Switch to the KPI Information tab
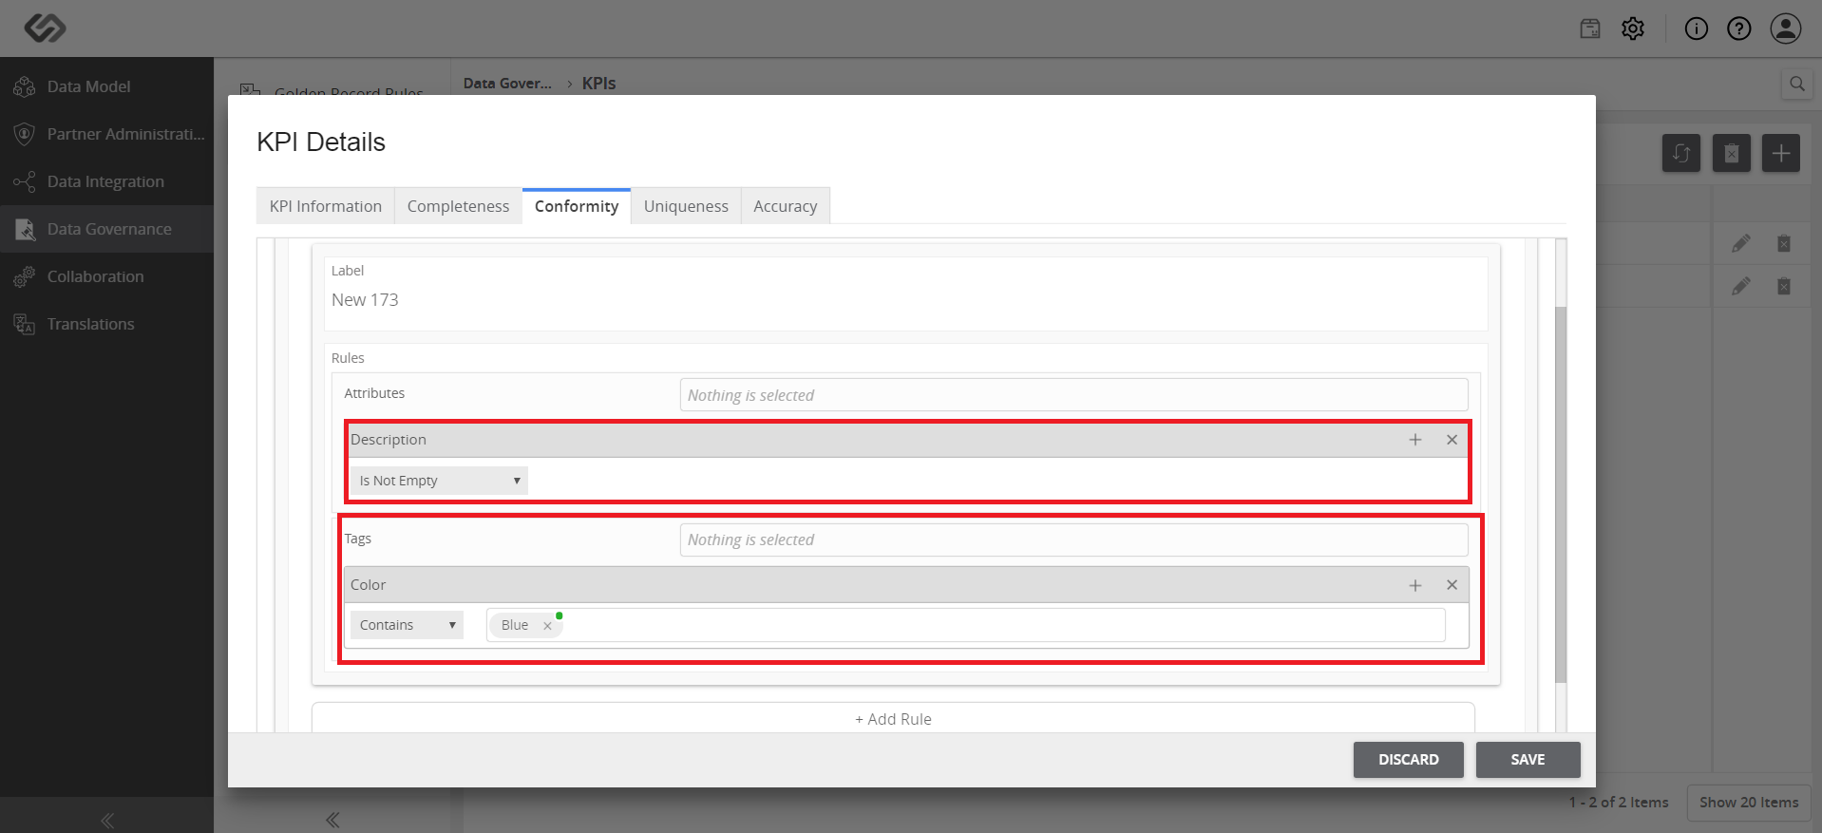The width and height of the screenshot is (1822, 833). click(326, 206)
